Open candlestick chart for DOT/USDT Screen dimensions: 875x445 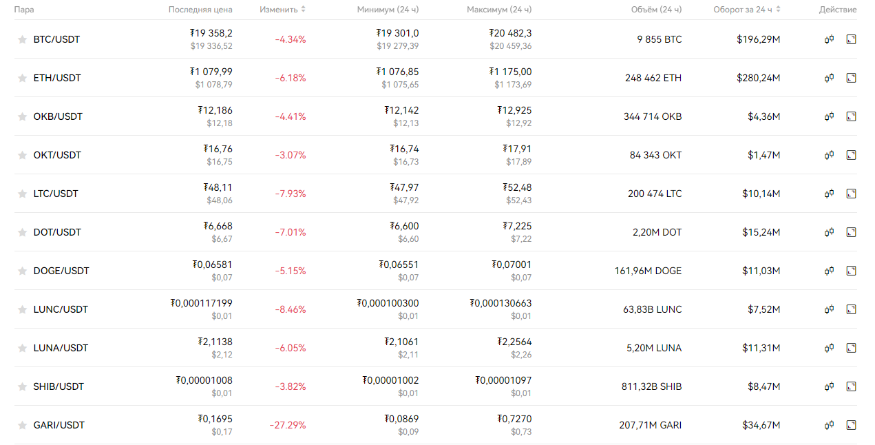[830, 232]
